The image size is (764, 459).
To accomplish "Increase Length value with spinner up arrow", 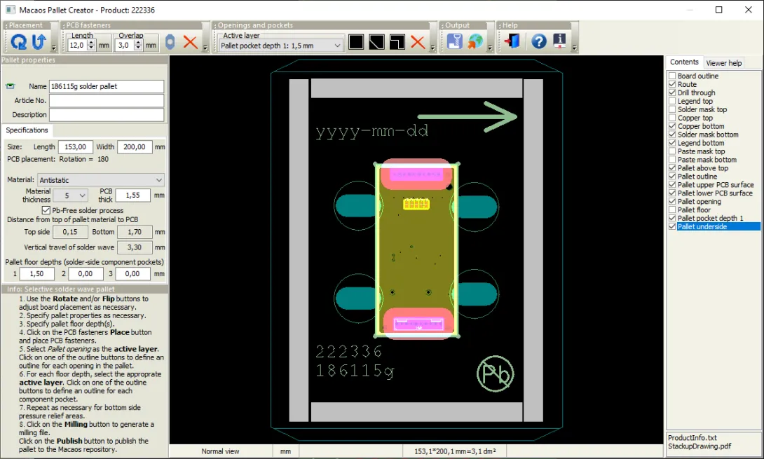I will pos(91,42).
